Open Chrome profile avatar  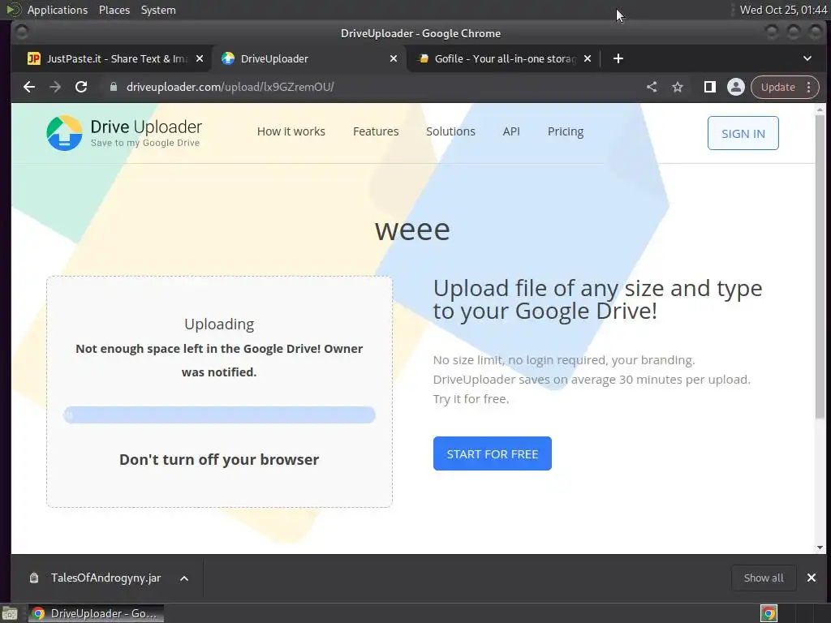click(x=735, y=87)
